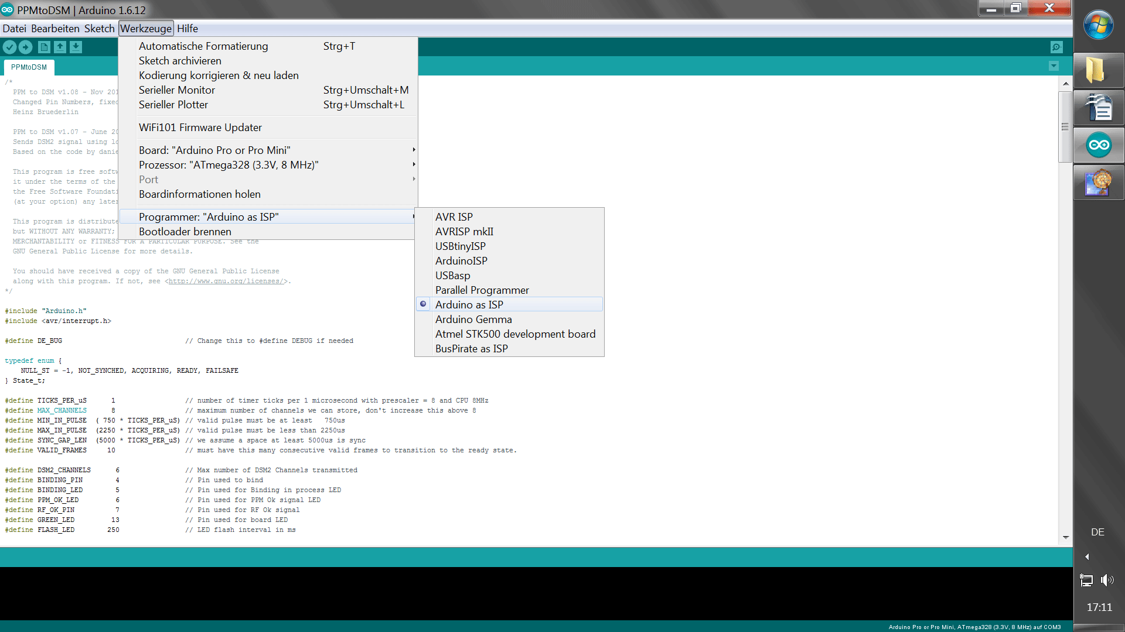Screen dimensions: 1125x632
Task: Open the tab dropdown arrow below Serial Monitor
Action: point(1054,66)
